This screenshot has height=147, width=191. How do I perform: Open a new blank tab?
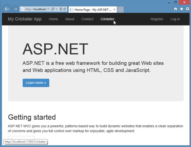(120, 10)
